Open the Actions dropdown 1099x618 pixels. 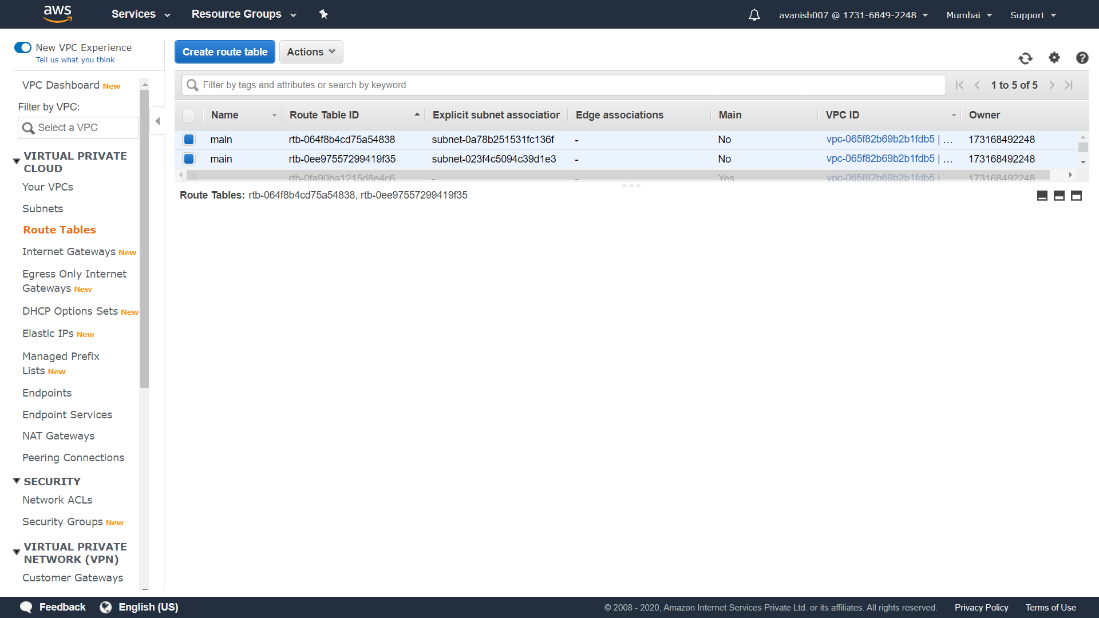tap(311, 52)
